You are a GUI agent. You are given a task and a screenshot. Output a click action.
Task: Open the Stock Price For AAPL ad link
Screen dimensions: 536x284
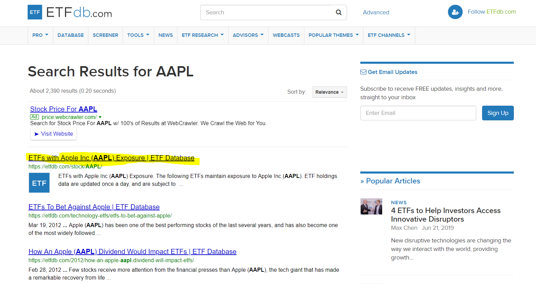[x=63, y=109]
